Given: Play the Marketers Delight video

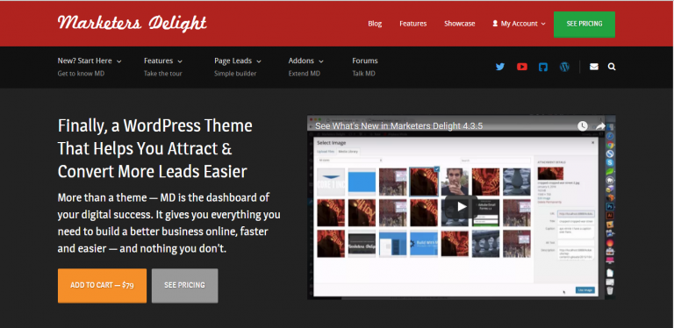Looking at the screenshot, I should 462,206.
